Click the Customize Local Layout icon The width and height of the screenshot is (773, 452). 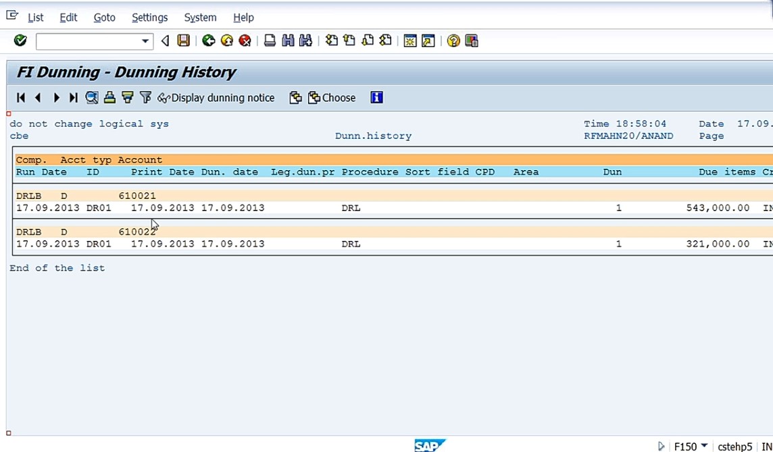[471, 40]
